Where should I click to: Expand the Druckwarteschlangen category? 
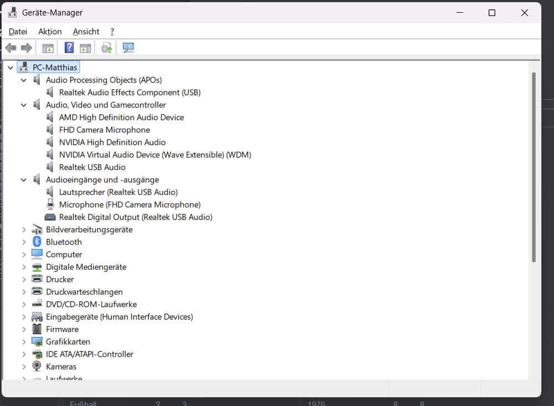pos(24,292)
